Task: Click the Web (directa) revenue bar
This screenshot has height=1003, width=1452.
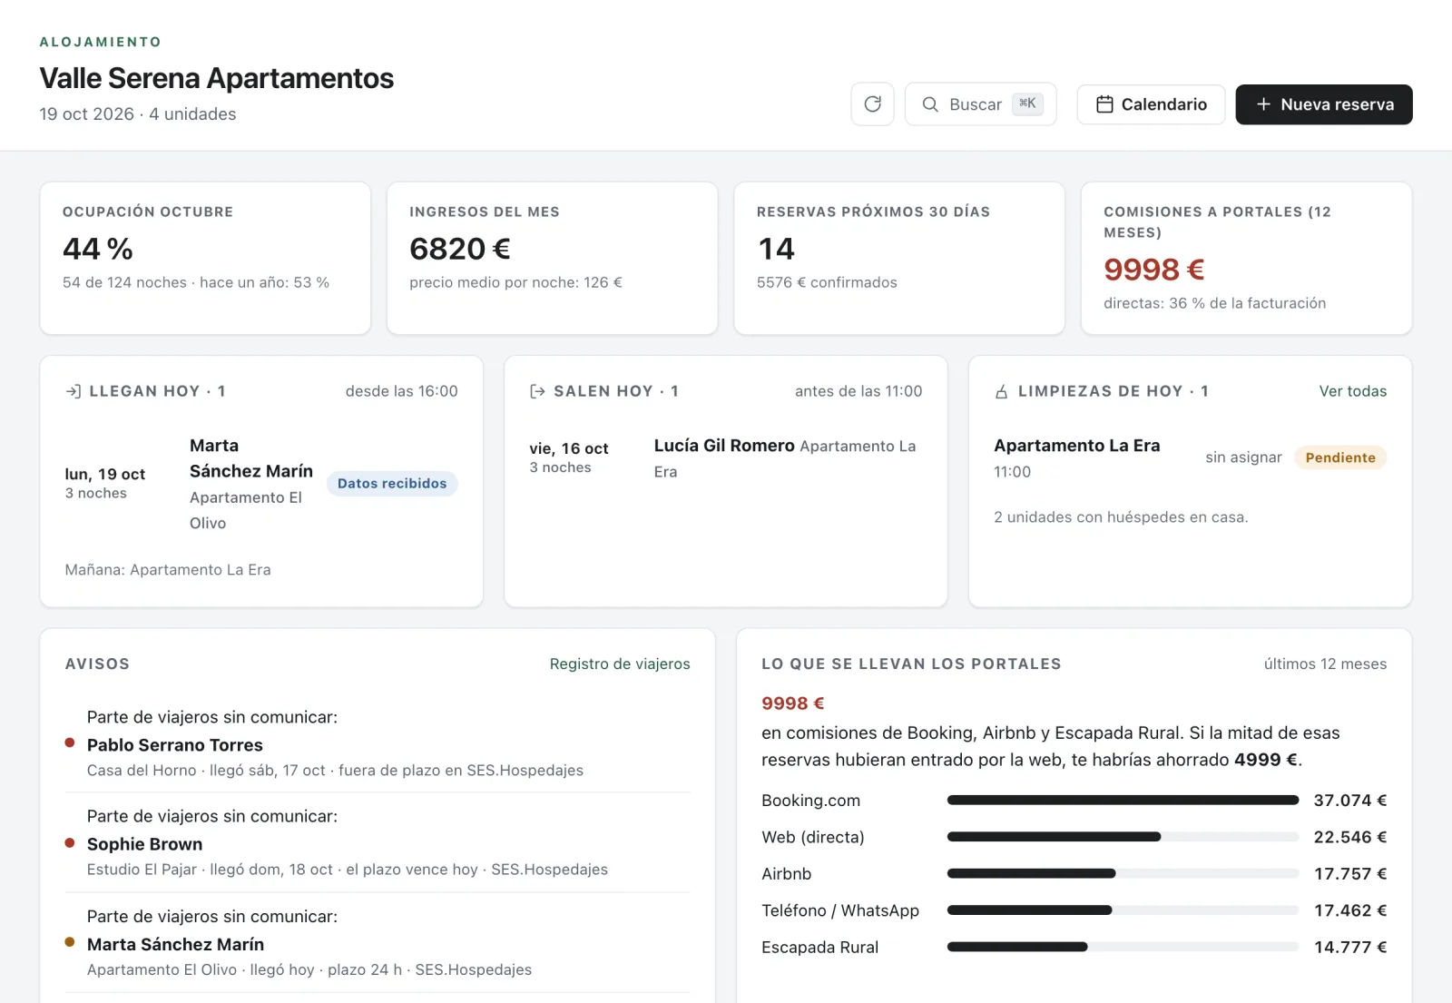Action: coord(1123,837)
